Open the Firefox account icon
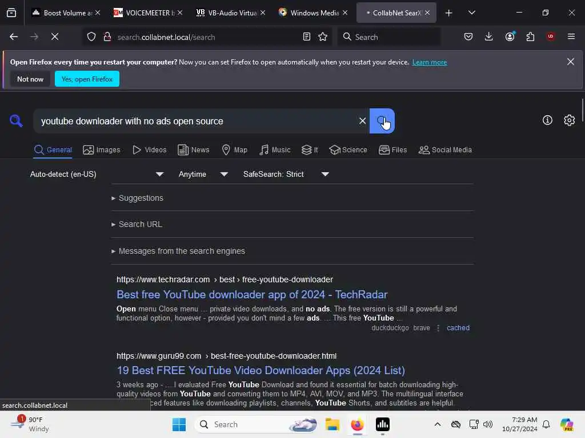The width and height of the screenshot is (585, 438). pyautogui.click(x=510, y=36)
